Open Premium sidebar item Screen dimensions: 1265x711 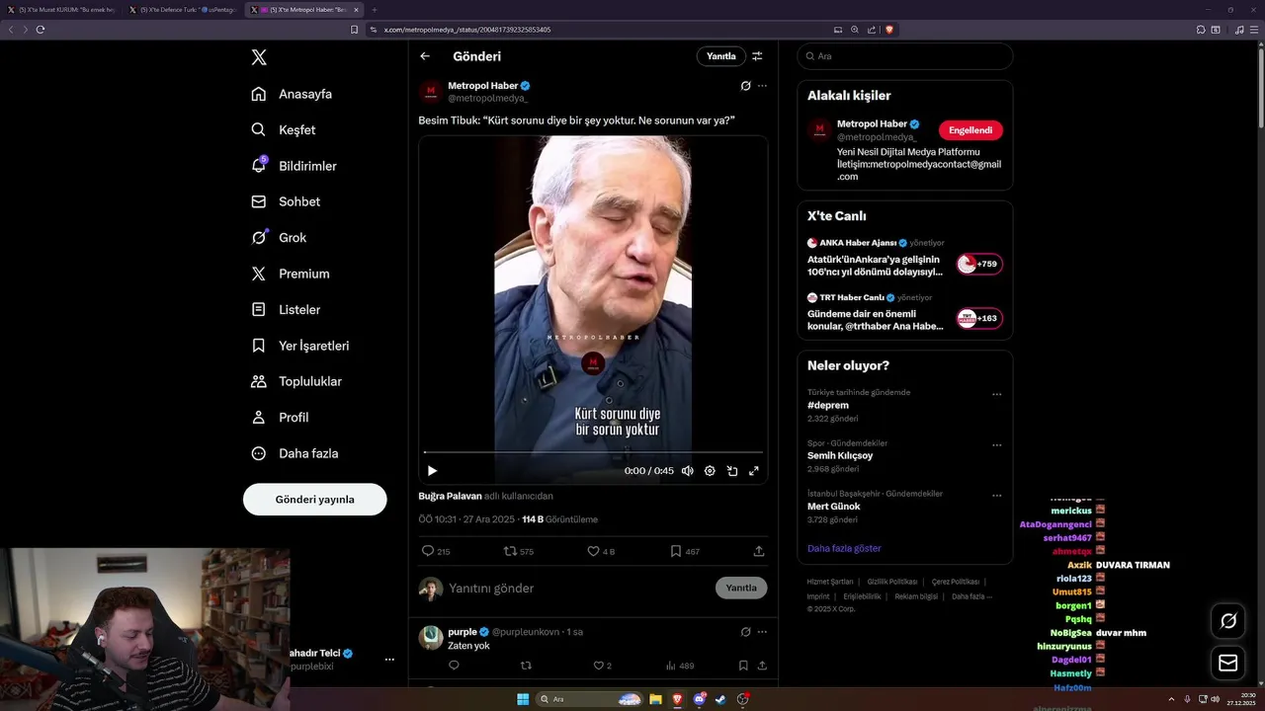(x=291, y=274)
